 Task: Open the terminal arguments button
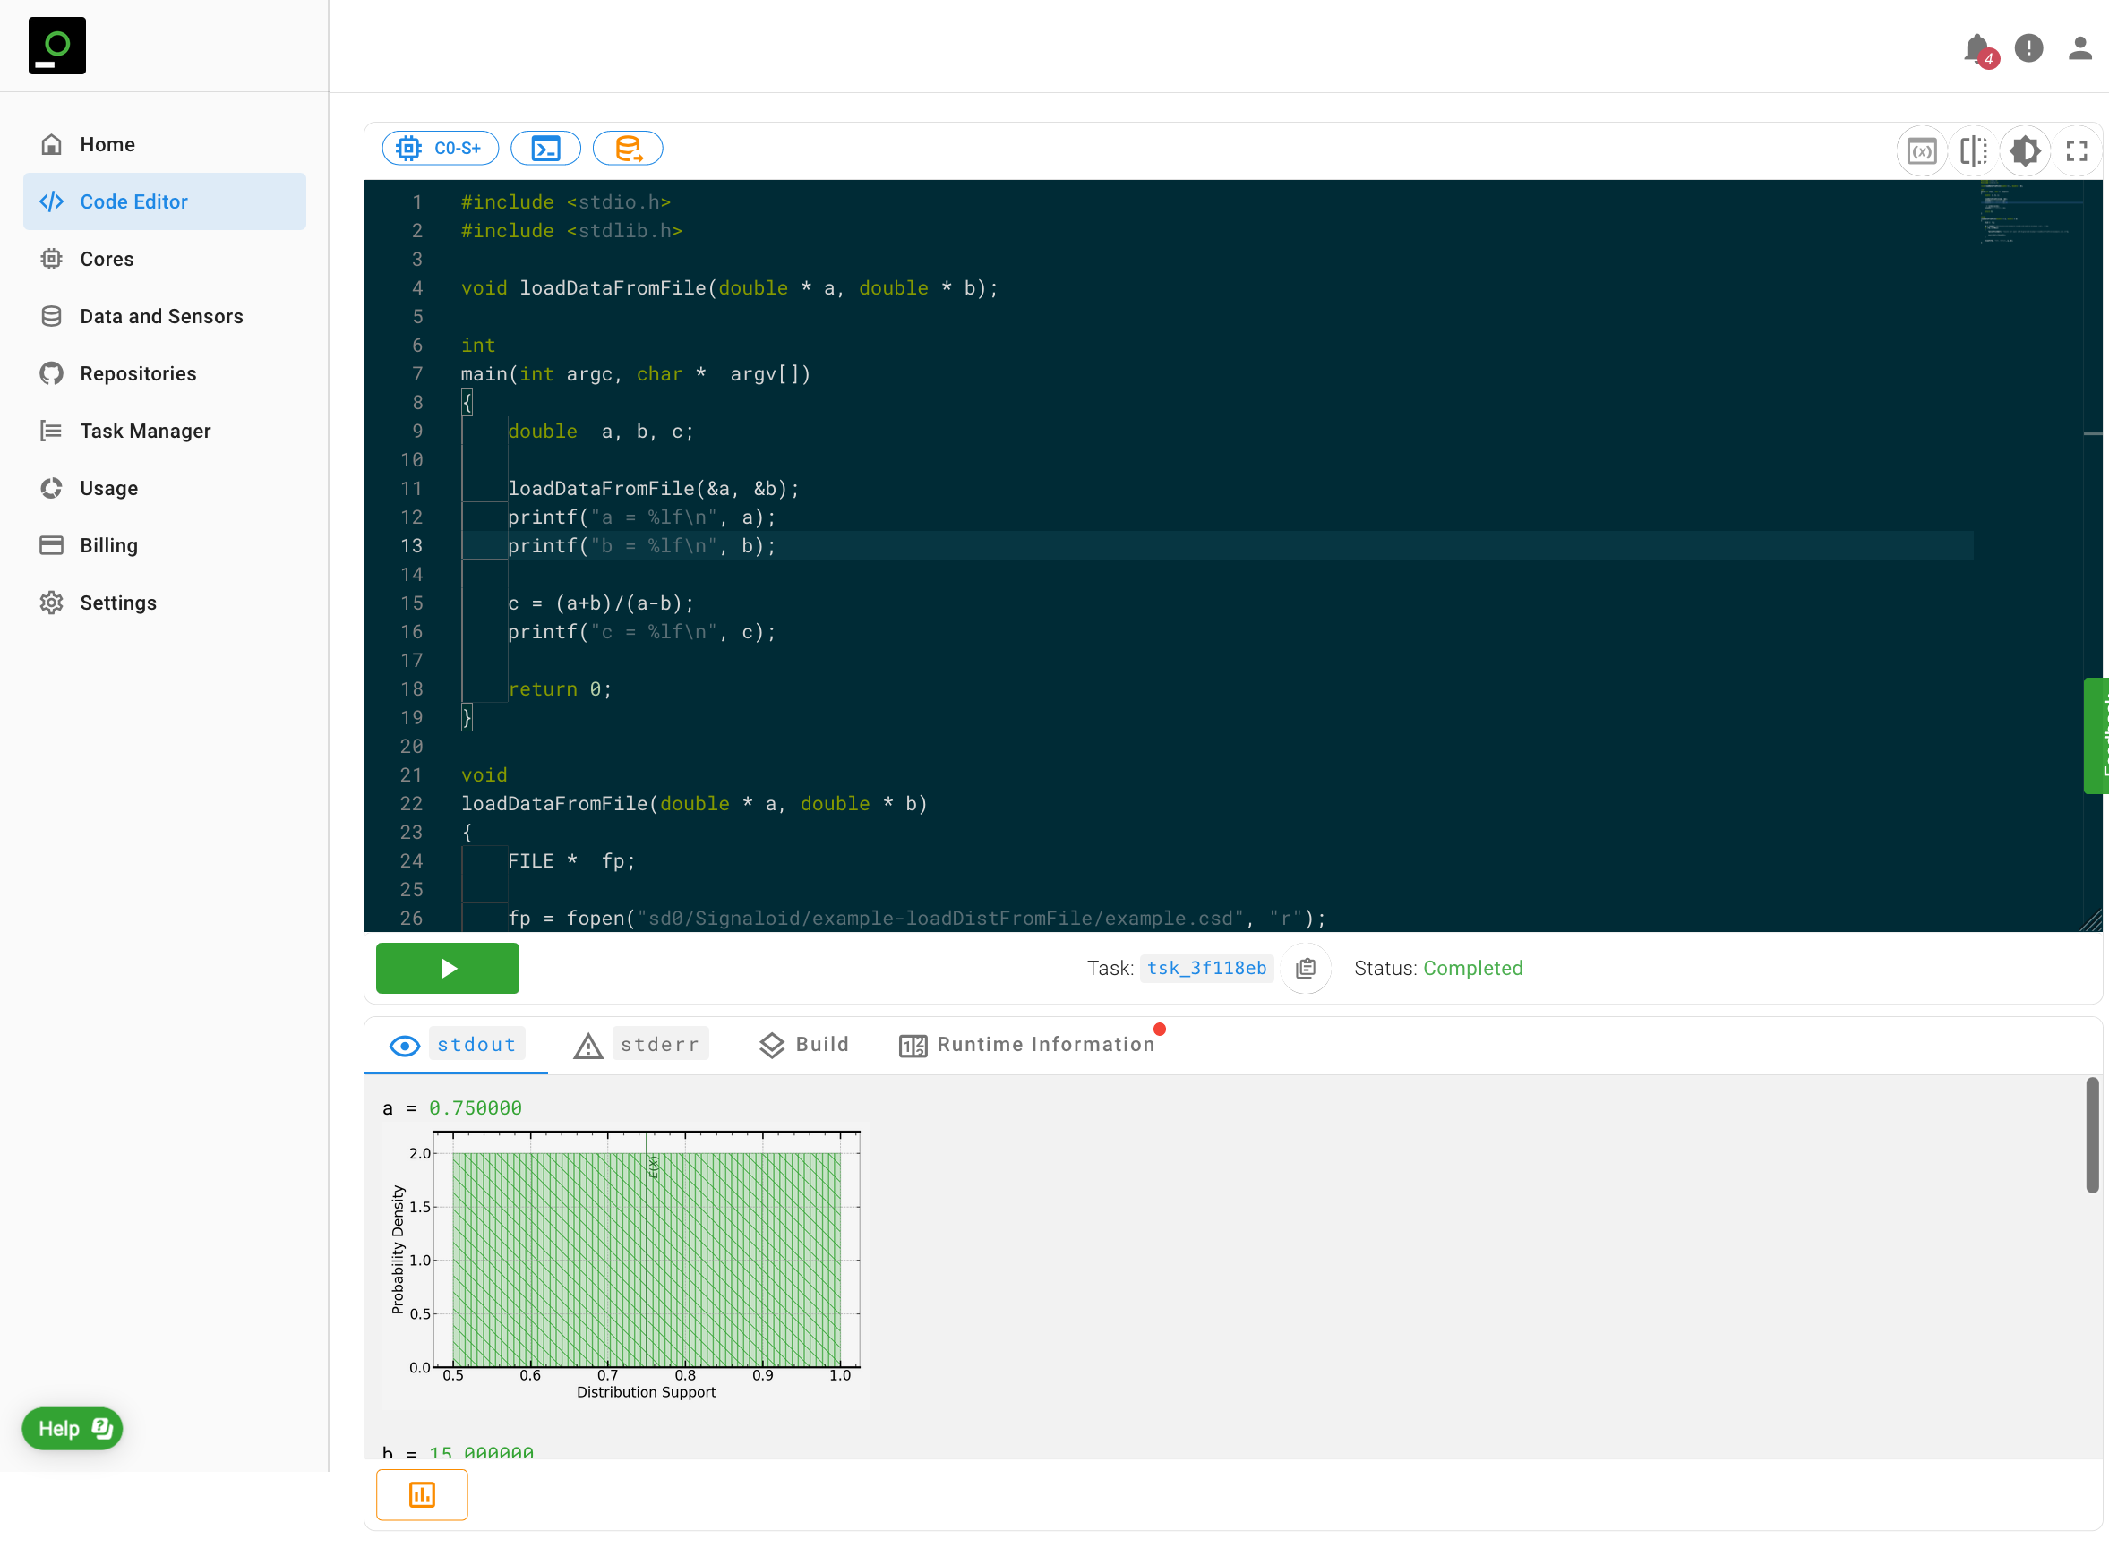pyautogui.click(x=545, y=148)
